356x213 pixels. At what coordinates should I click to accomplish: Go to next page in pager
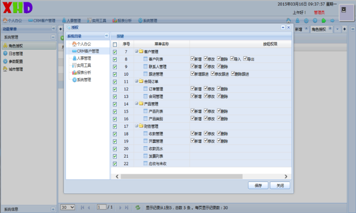pyautogui.click(x=121, y=207)
